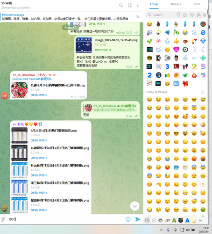Send the message with the arrow button
Viewport: 212px width, 234px height.
coord(138,219)
